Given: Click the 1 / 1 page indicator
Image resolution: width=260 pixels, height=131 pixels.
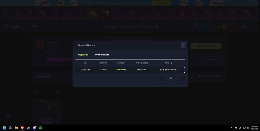Looking at the screenshot, I should 171,78.
